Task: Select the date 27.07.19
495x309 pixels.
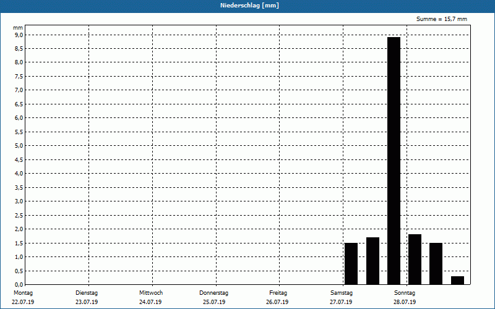Action: 341,302
